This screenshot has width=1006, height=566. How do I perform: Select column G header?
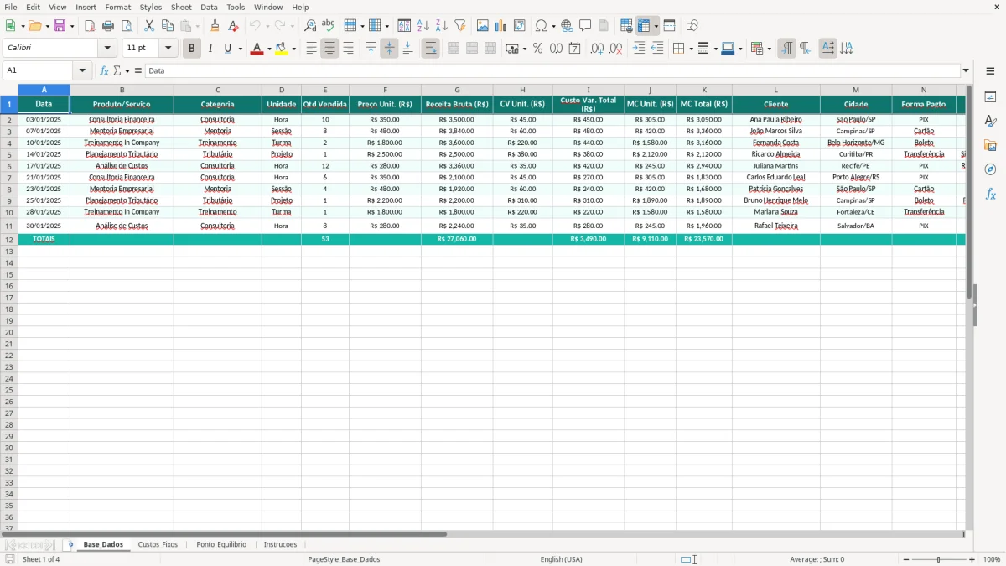click(457, 90)
